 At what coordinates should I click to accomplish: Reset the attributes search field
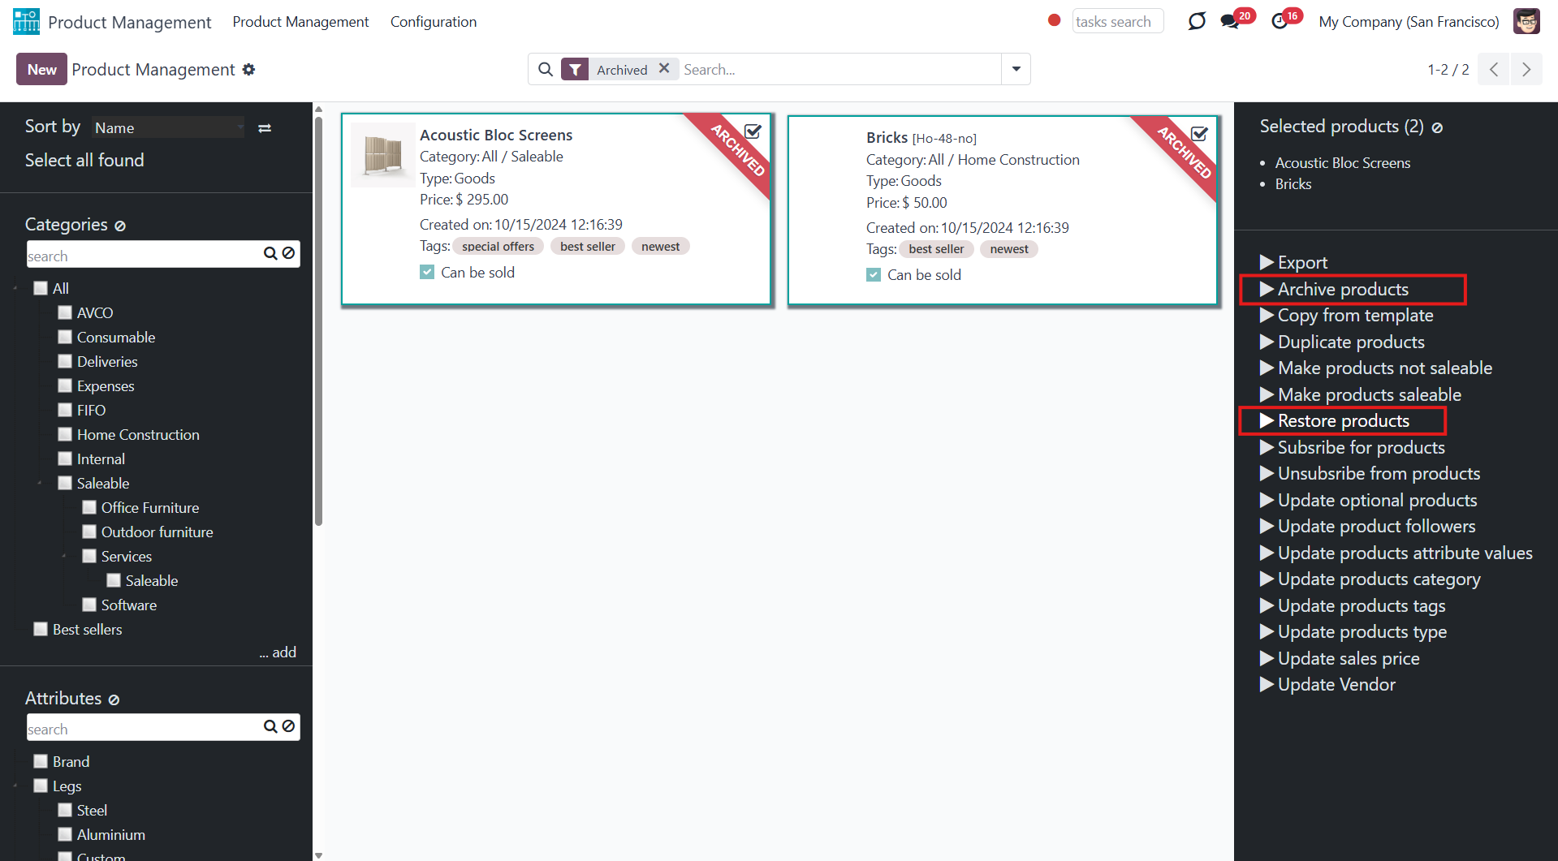click(x=288, y=727)
